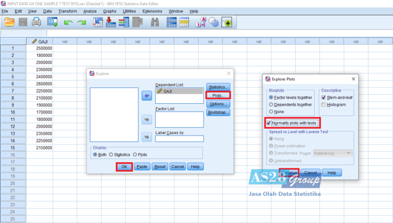This screenshot has height=223, width=393.
Task: Check the Histogram option
Action: (323, 105)
